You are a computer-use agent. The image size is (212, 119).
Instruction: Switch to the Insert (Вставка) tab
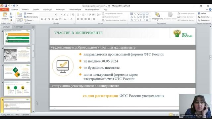[25, 10]
